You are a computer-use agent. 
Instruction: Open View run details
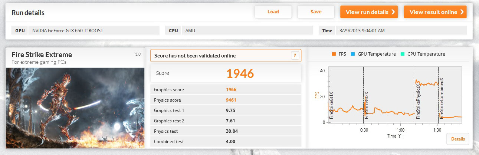369,12
